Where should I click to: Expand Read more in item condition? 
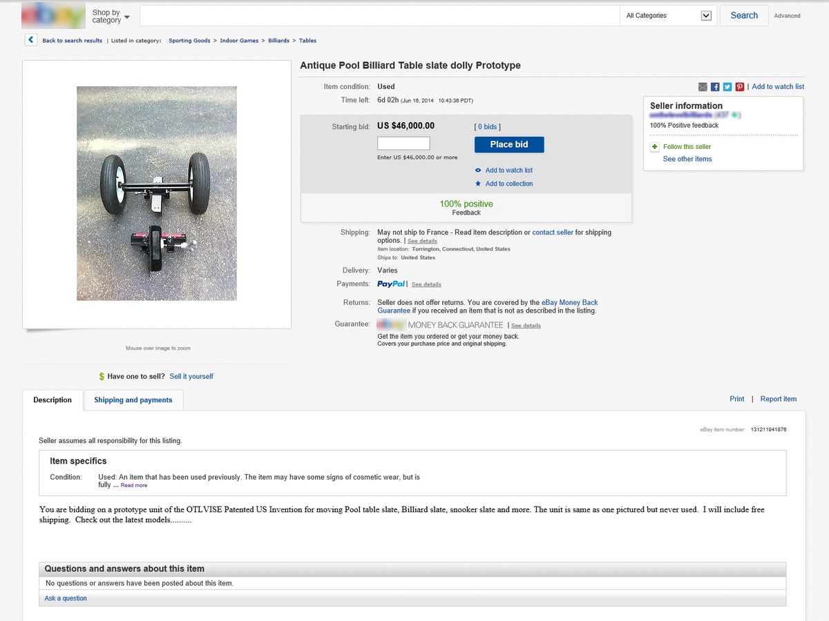point(134,486)
